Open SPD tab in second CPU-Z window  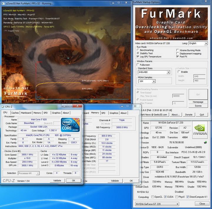(x=103, y=113)
